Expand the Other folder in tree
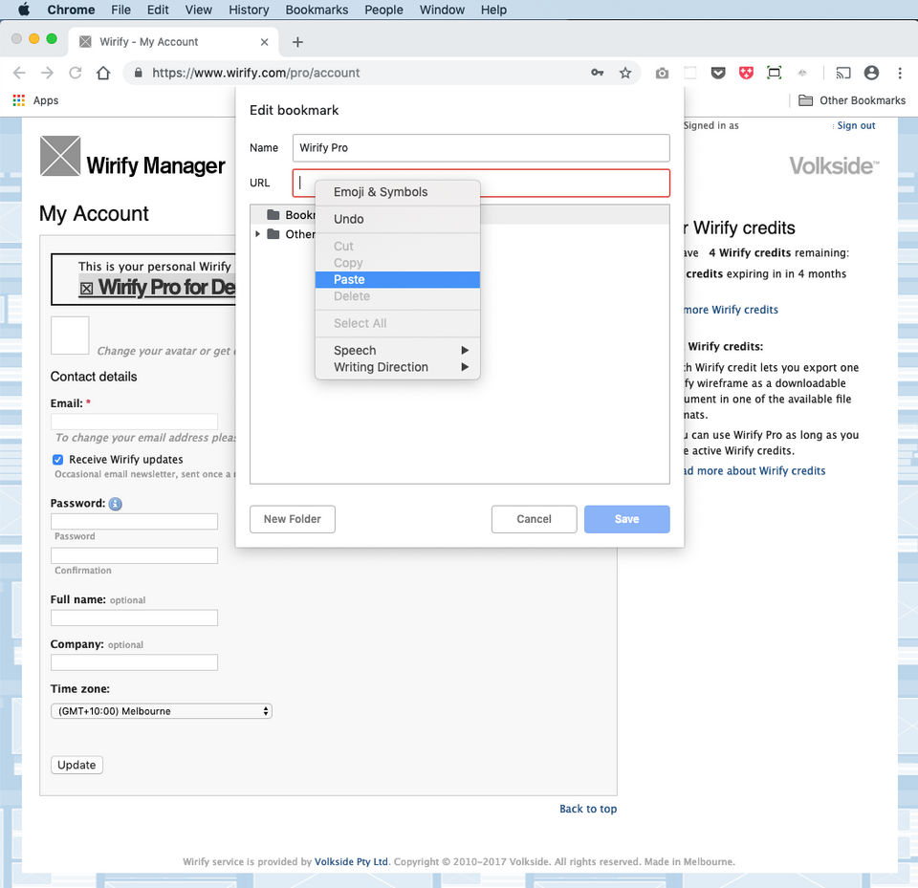Screen dimensions: 918x888 point(257,234)
